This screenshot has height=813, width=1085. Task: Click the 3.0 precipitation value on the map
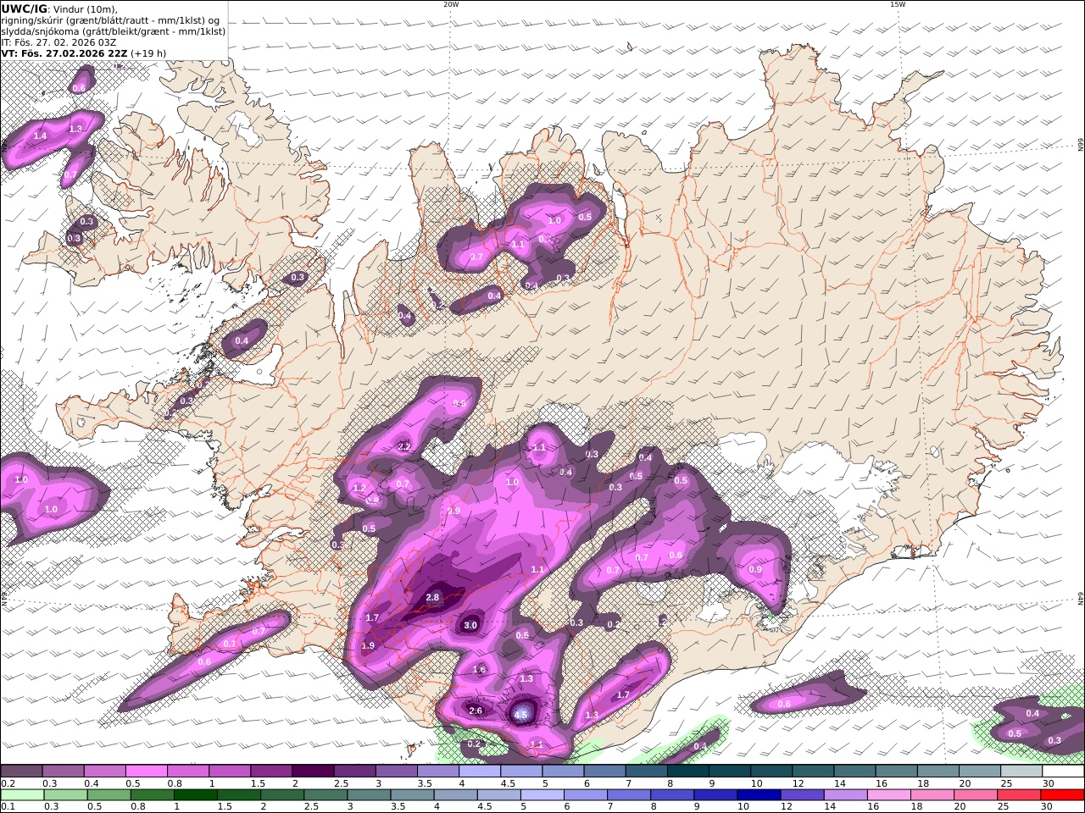coord(470,625)
